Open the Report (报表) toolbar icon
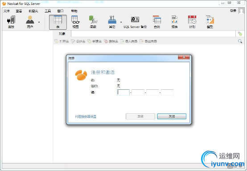Viewport: 247px width, 171px height. (174, 22)
